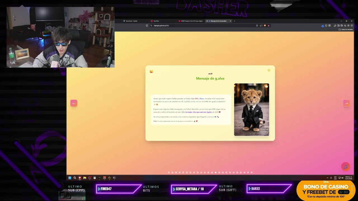This screenshot has width=358, height=201.
Task: Click the terminal icon in the taskbar
Action: point(114,178)
